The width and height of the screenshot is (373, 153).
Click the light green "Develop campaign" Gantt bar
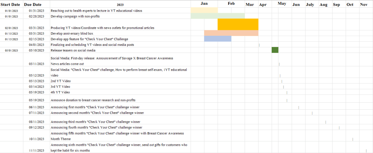pyautogui.click(x=217, y=16)
